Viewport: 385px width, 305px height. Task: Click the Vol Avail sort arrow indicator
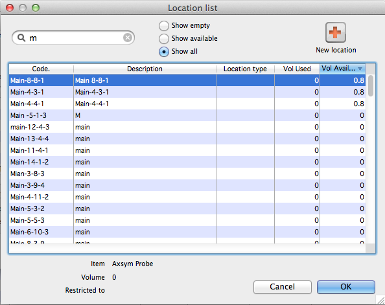(360, 69)
